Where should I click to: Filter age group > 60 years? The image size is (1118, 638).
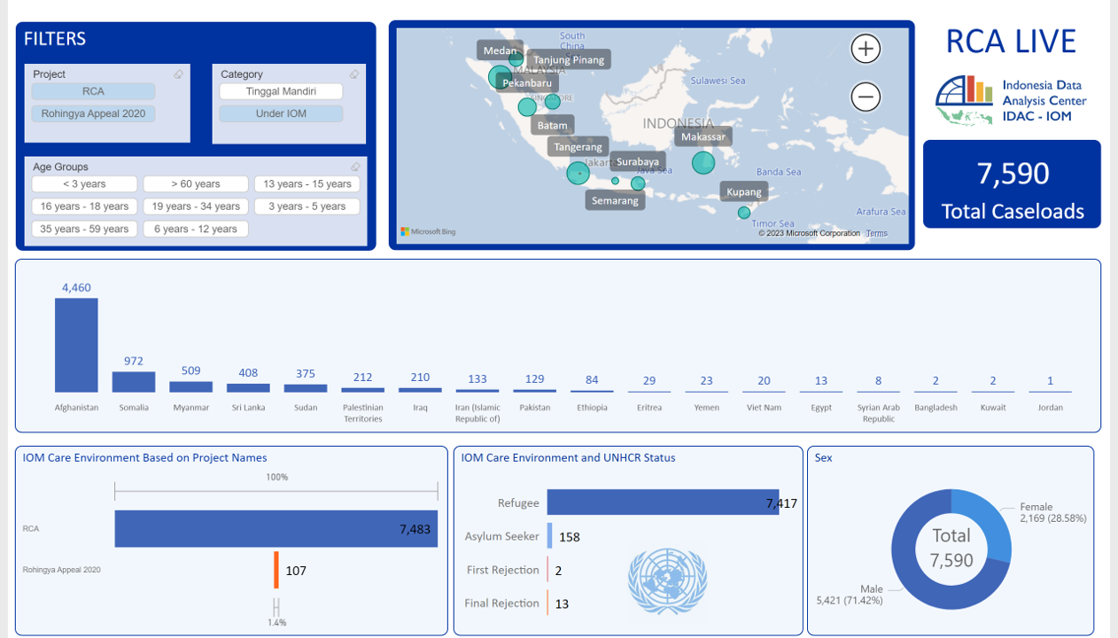coord(196,184)
